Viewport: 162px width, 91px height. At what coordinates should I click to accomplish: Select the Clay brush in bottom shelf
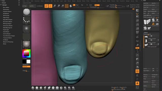[x=33, y=88]
